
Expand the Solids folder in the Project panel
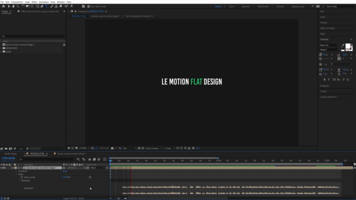[1, 52]
